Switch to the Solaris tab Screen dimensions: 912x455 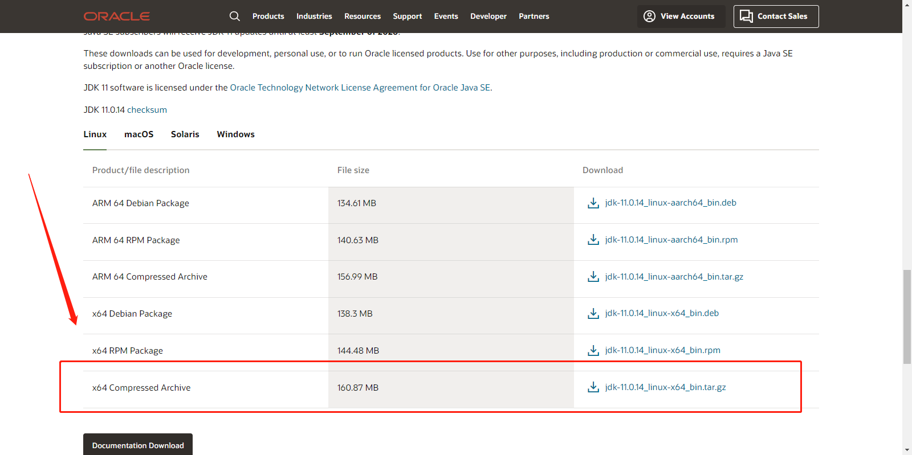(185, 134)
